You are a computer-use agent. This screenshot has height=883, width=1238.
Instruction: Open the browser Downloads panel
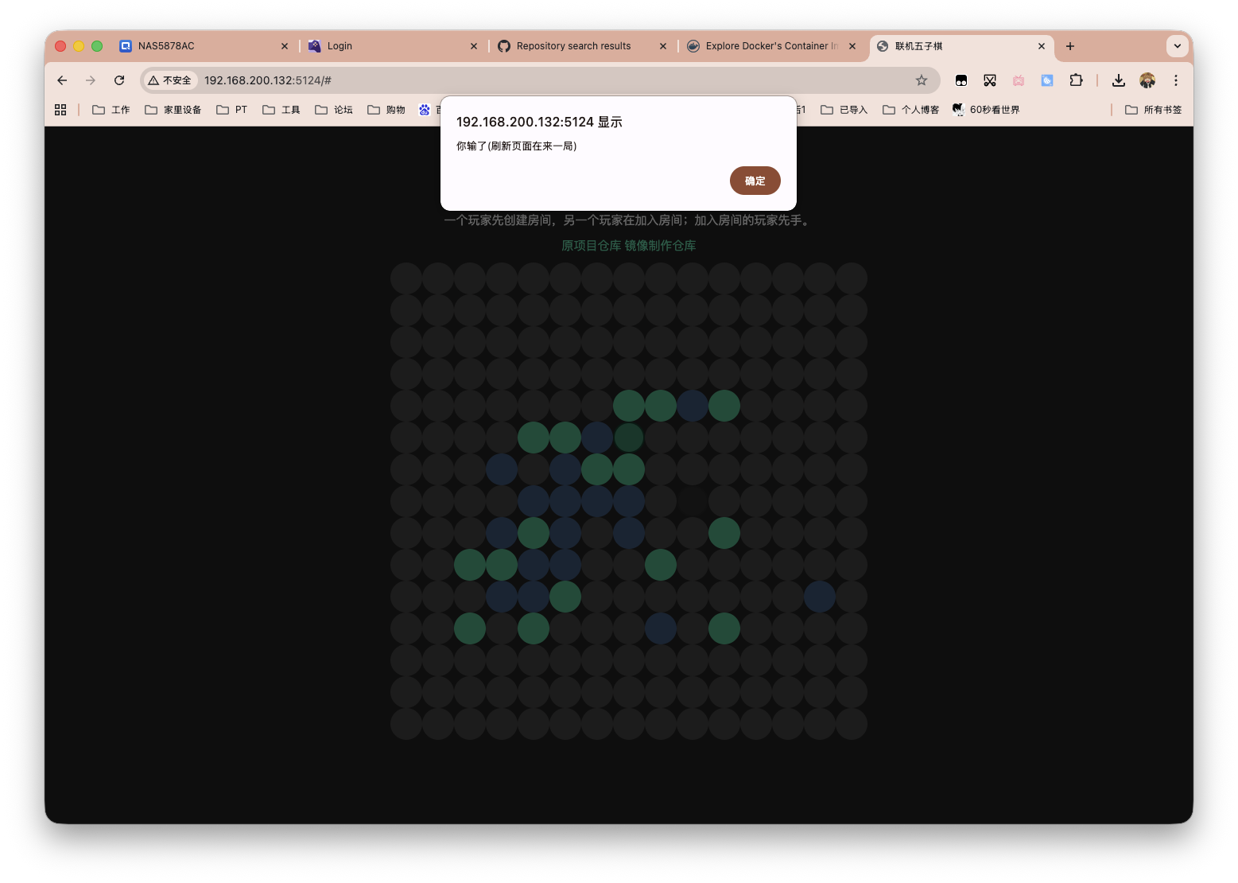pos(1118,80)
